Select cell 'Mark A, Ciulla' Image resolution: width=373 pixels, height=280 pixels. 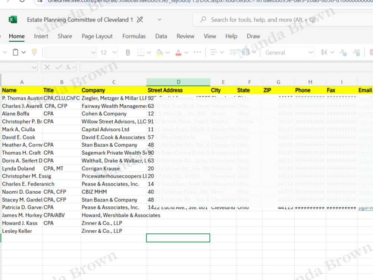coord(22,129)
